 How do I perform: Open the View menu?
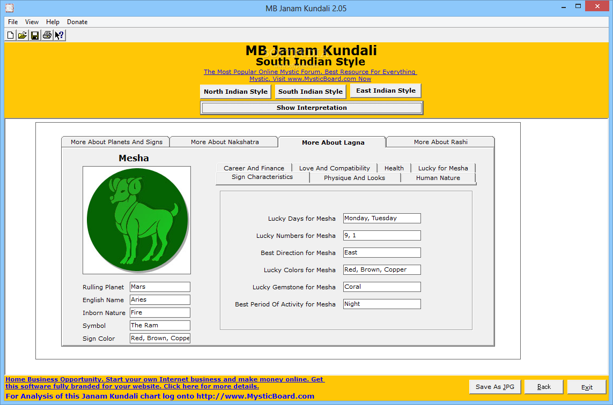(32, 22)
